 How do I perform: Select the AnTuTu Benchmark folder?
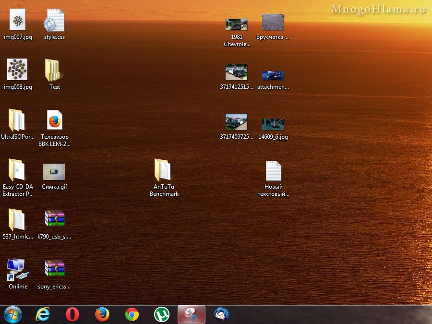coord(164,170)
